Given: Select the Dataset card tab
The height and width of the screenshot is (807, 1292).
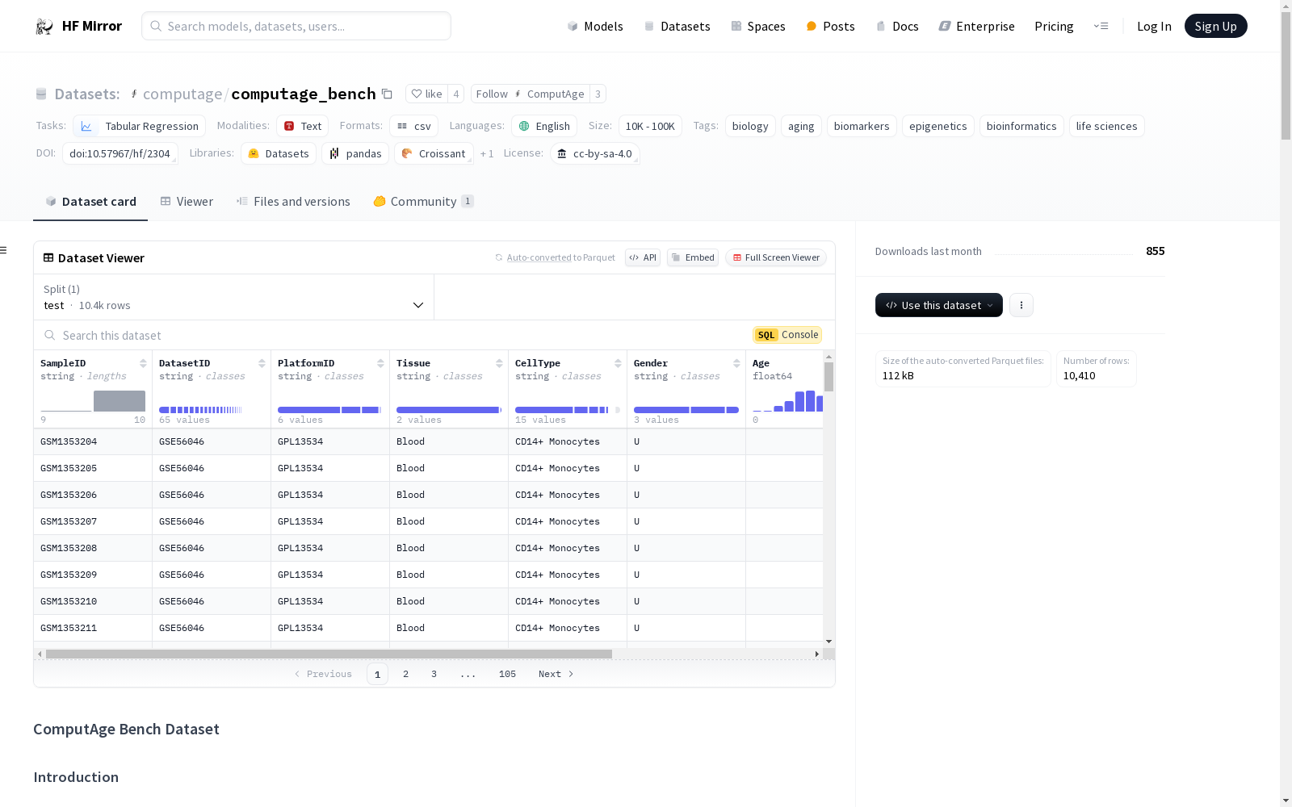Looking at the screenshot, I should point(90,202).
